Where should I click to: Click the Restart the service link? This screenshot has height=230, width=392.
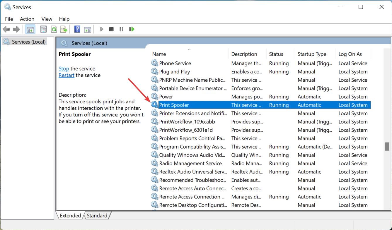(x=67, y=75)
